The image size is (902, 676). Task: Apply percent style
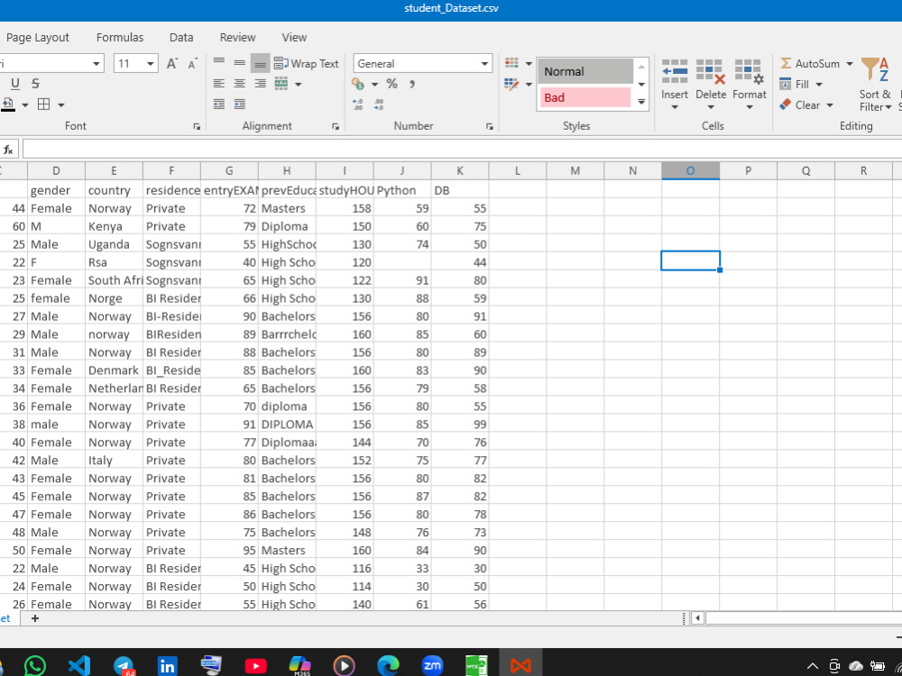point(391,84)
